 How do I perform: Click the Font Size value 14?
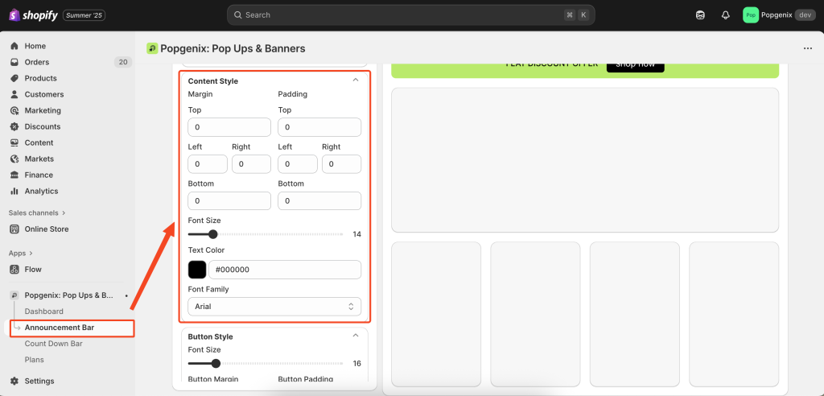[x=356, y=234]
